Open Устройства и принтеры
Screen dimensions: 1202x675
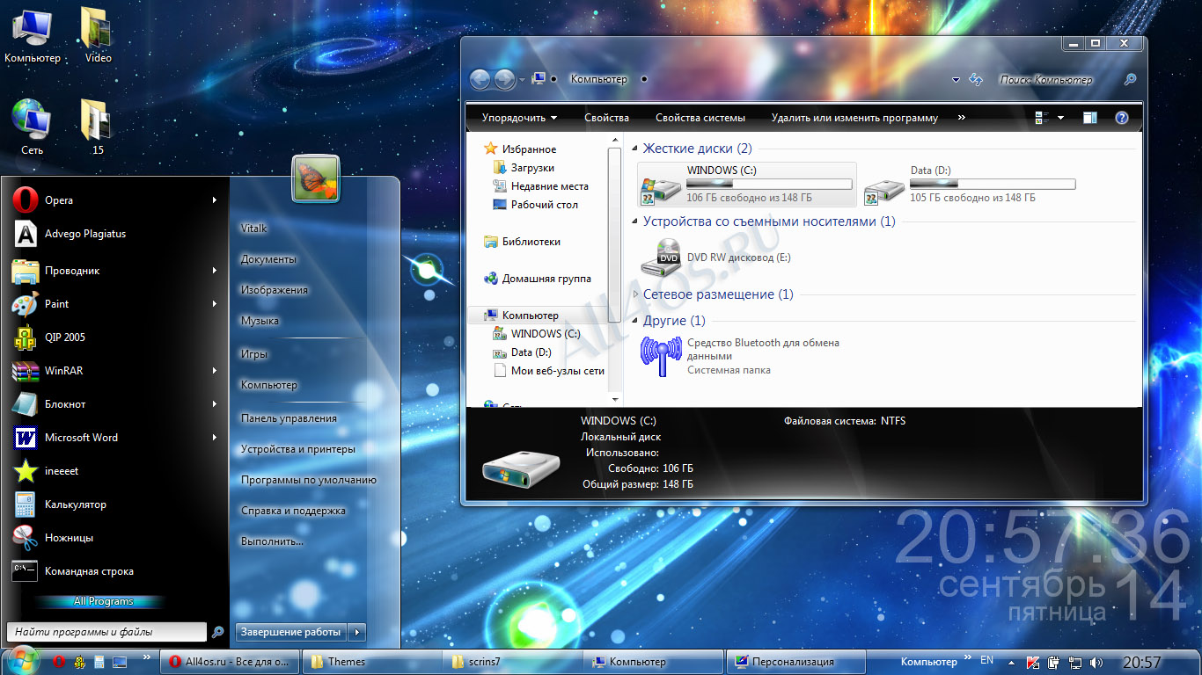(x=298, y=449)
